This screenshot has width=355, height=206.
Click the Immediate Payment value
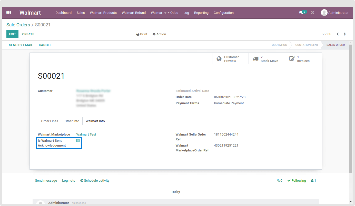coord(229,103)
